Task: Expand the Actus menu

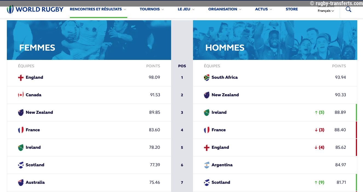Action: [263, 9]
